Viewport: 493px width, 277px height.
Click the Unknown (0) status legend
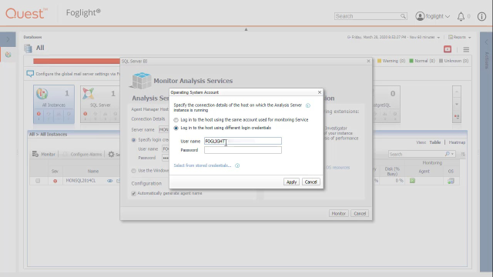tap(454, 61)
